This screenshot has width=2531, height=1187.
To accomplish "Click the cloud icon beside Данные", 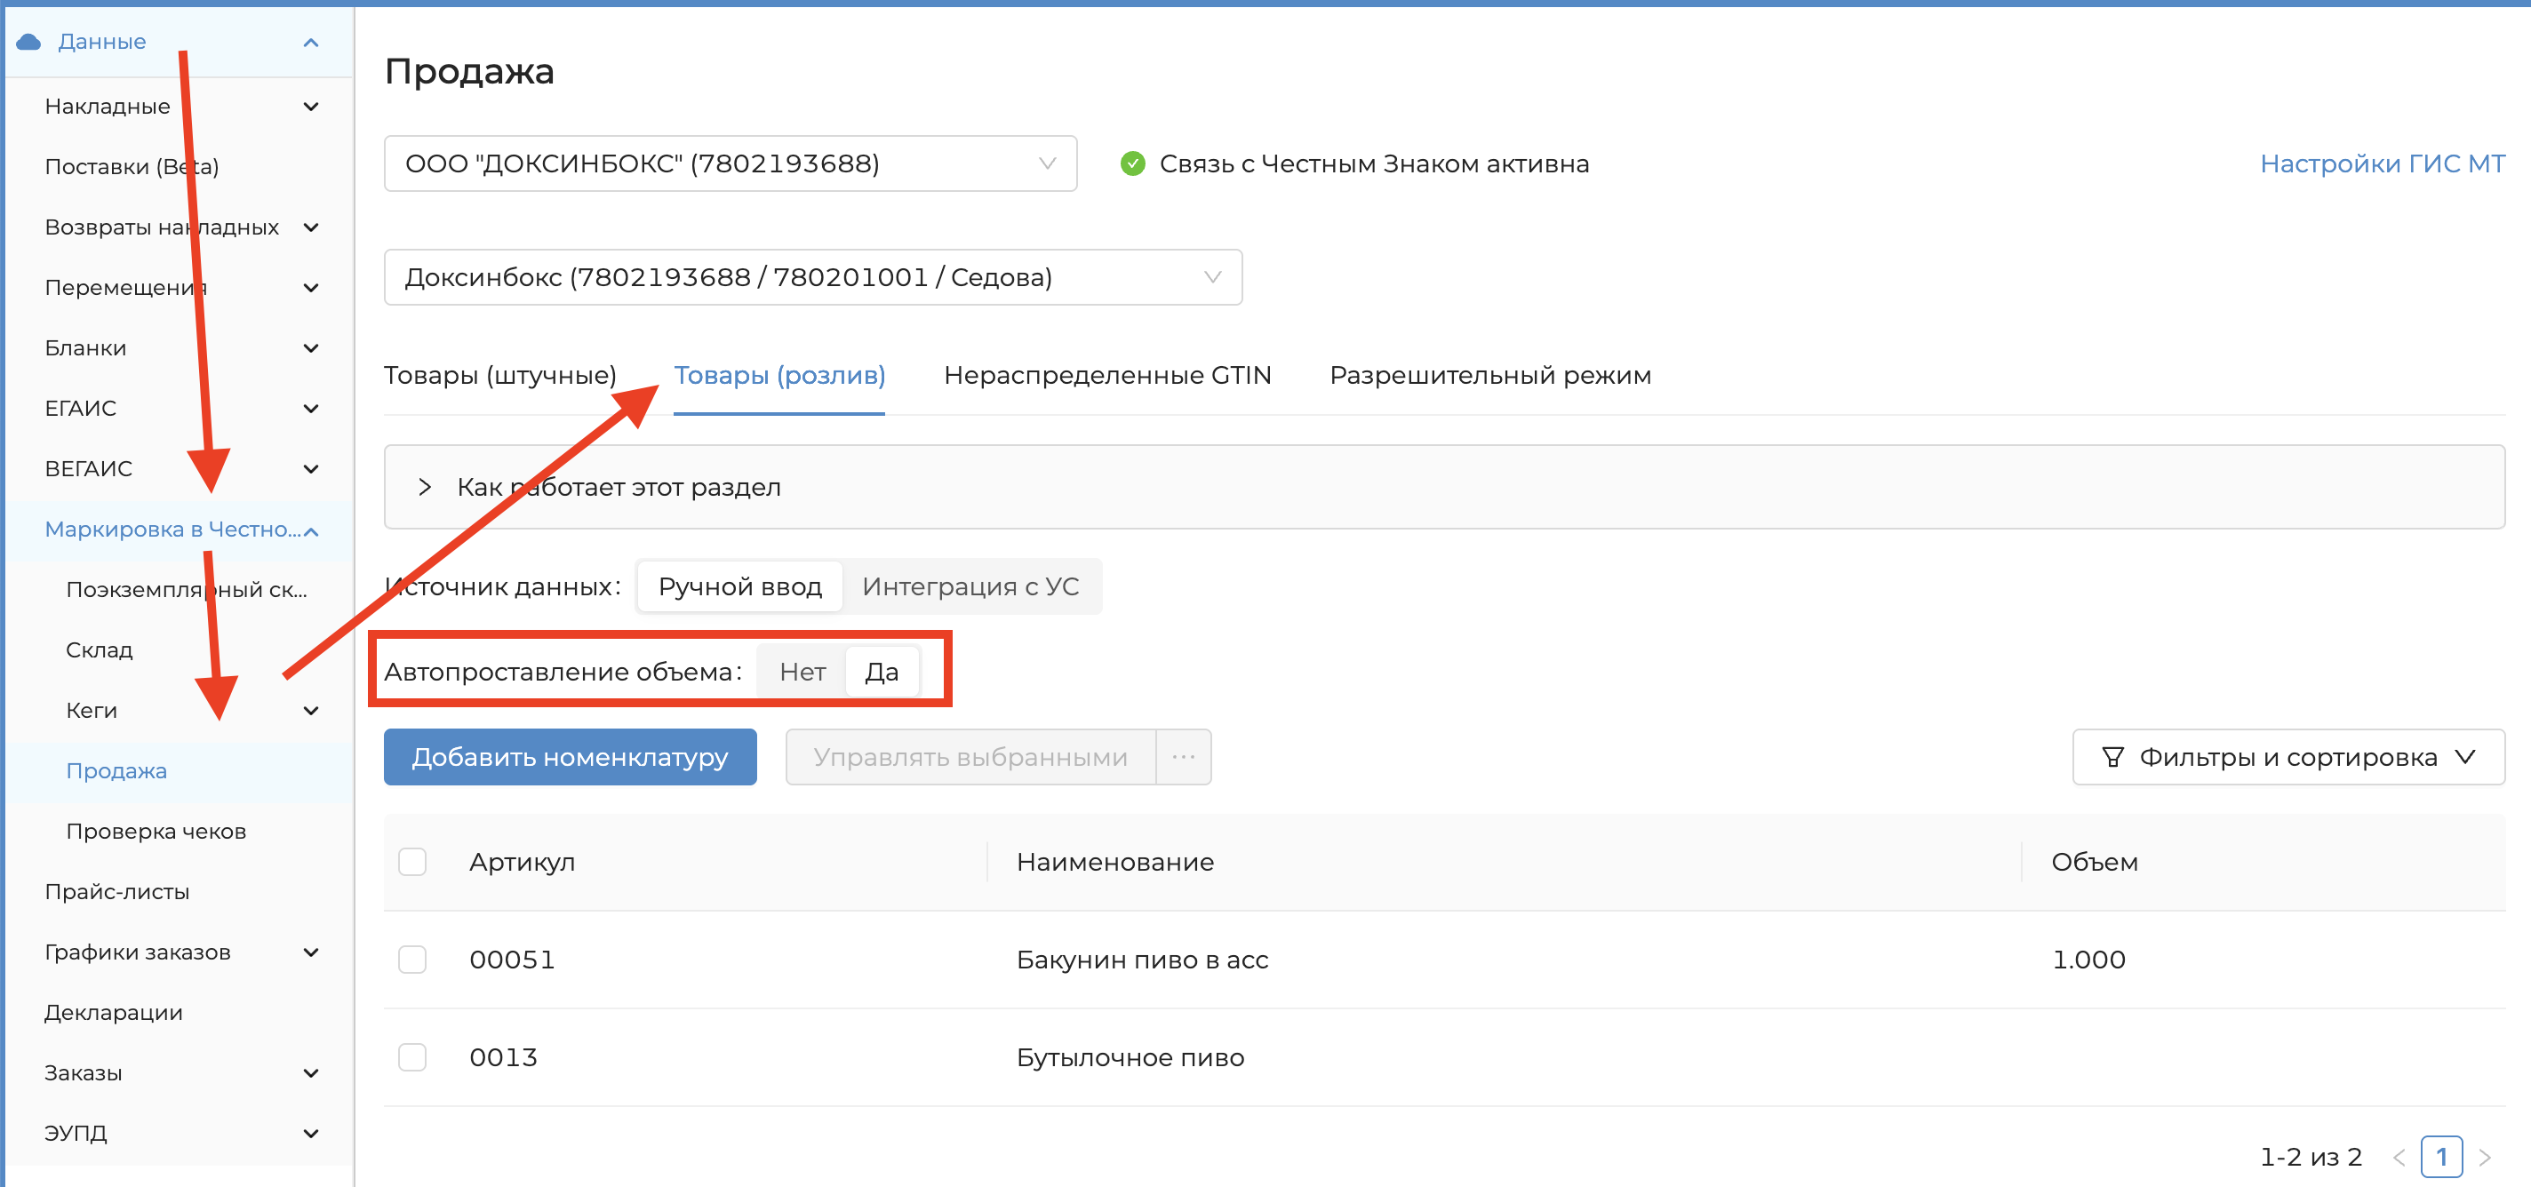I will [x=28, y=41].
